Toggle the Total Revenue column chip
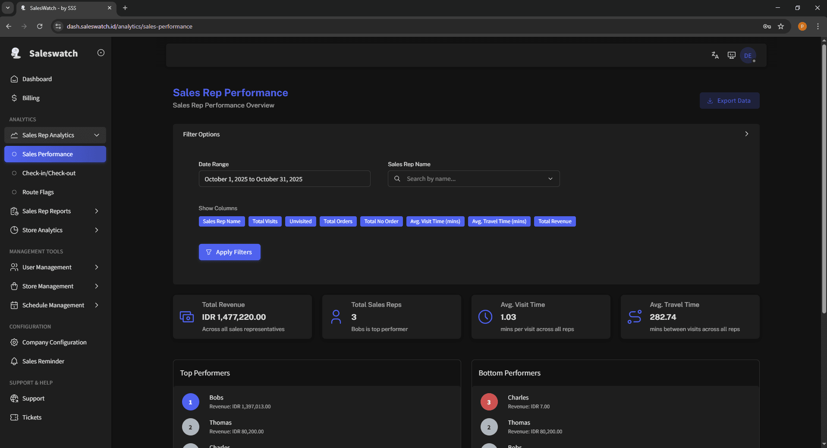Image resolution: width=827 pixels, height=448 pixels. pyautogui.click(x=554, y=221)
